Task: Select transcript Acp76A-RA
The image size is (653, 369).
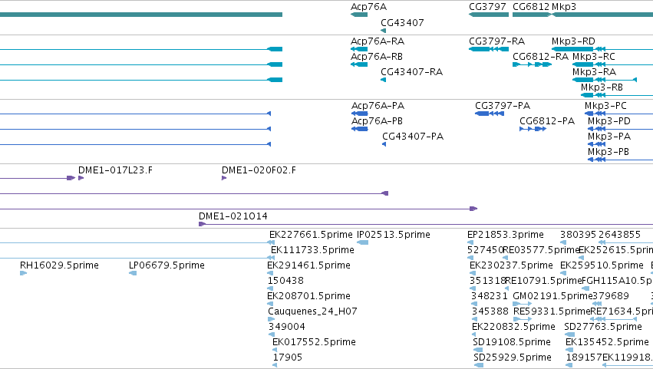Action: click(x=378, y=41)
